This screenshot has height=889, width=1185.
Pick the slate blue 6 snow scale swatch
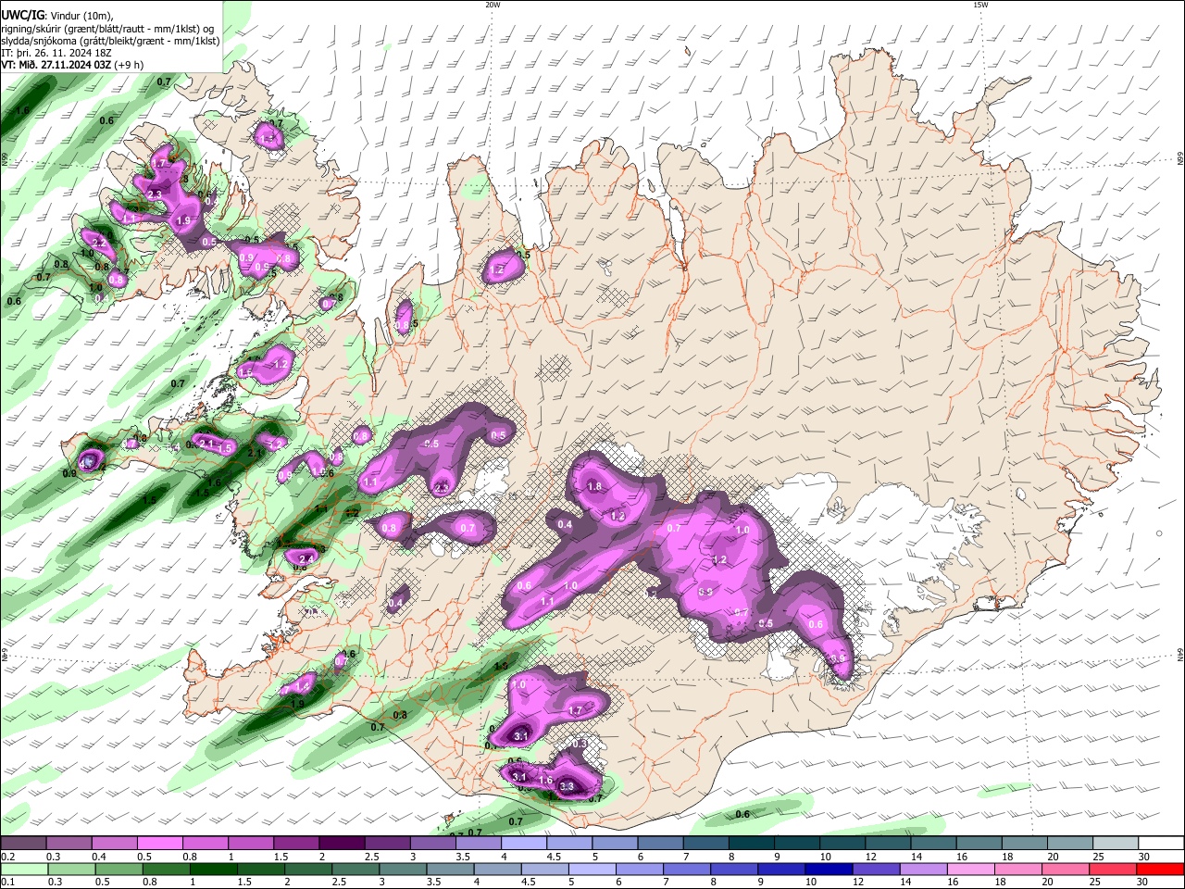pyautogui.click(x=661, y=844)
